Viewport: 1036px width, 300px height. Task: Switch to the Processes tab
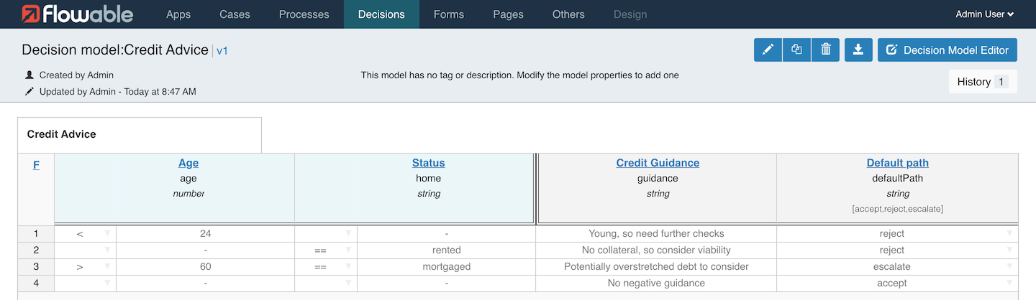tap(304, 14)
